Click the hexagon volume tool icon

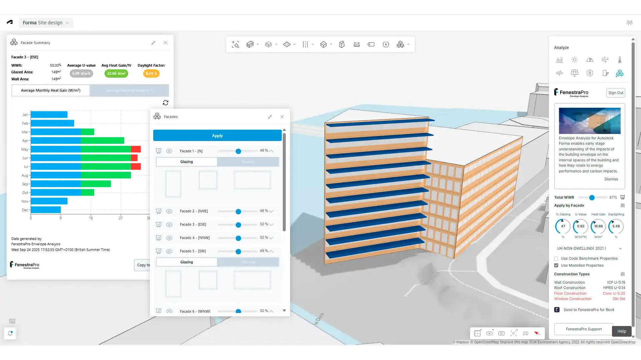323,44
